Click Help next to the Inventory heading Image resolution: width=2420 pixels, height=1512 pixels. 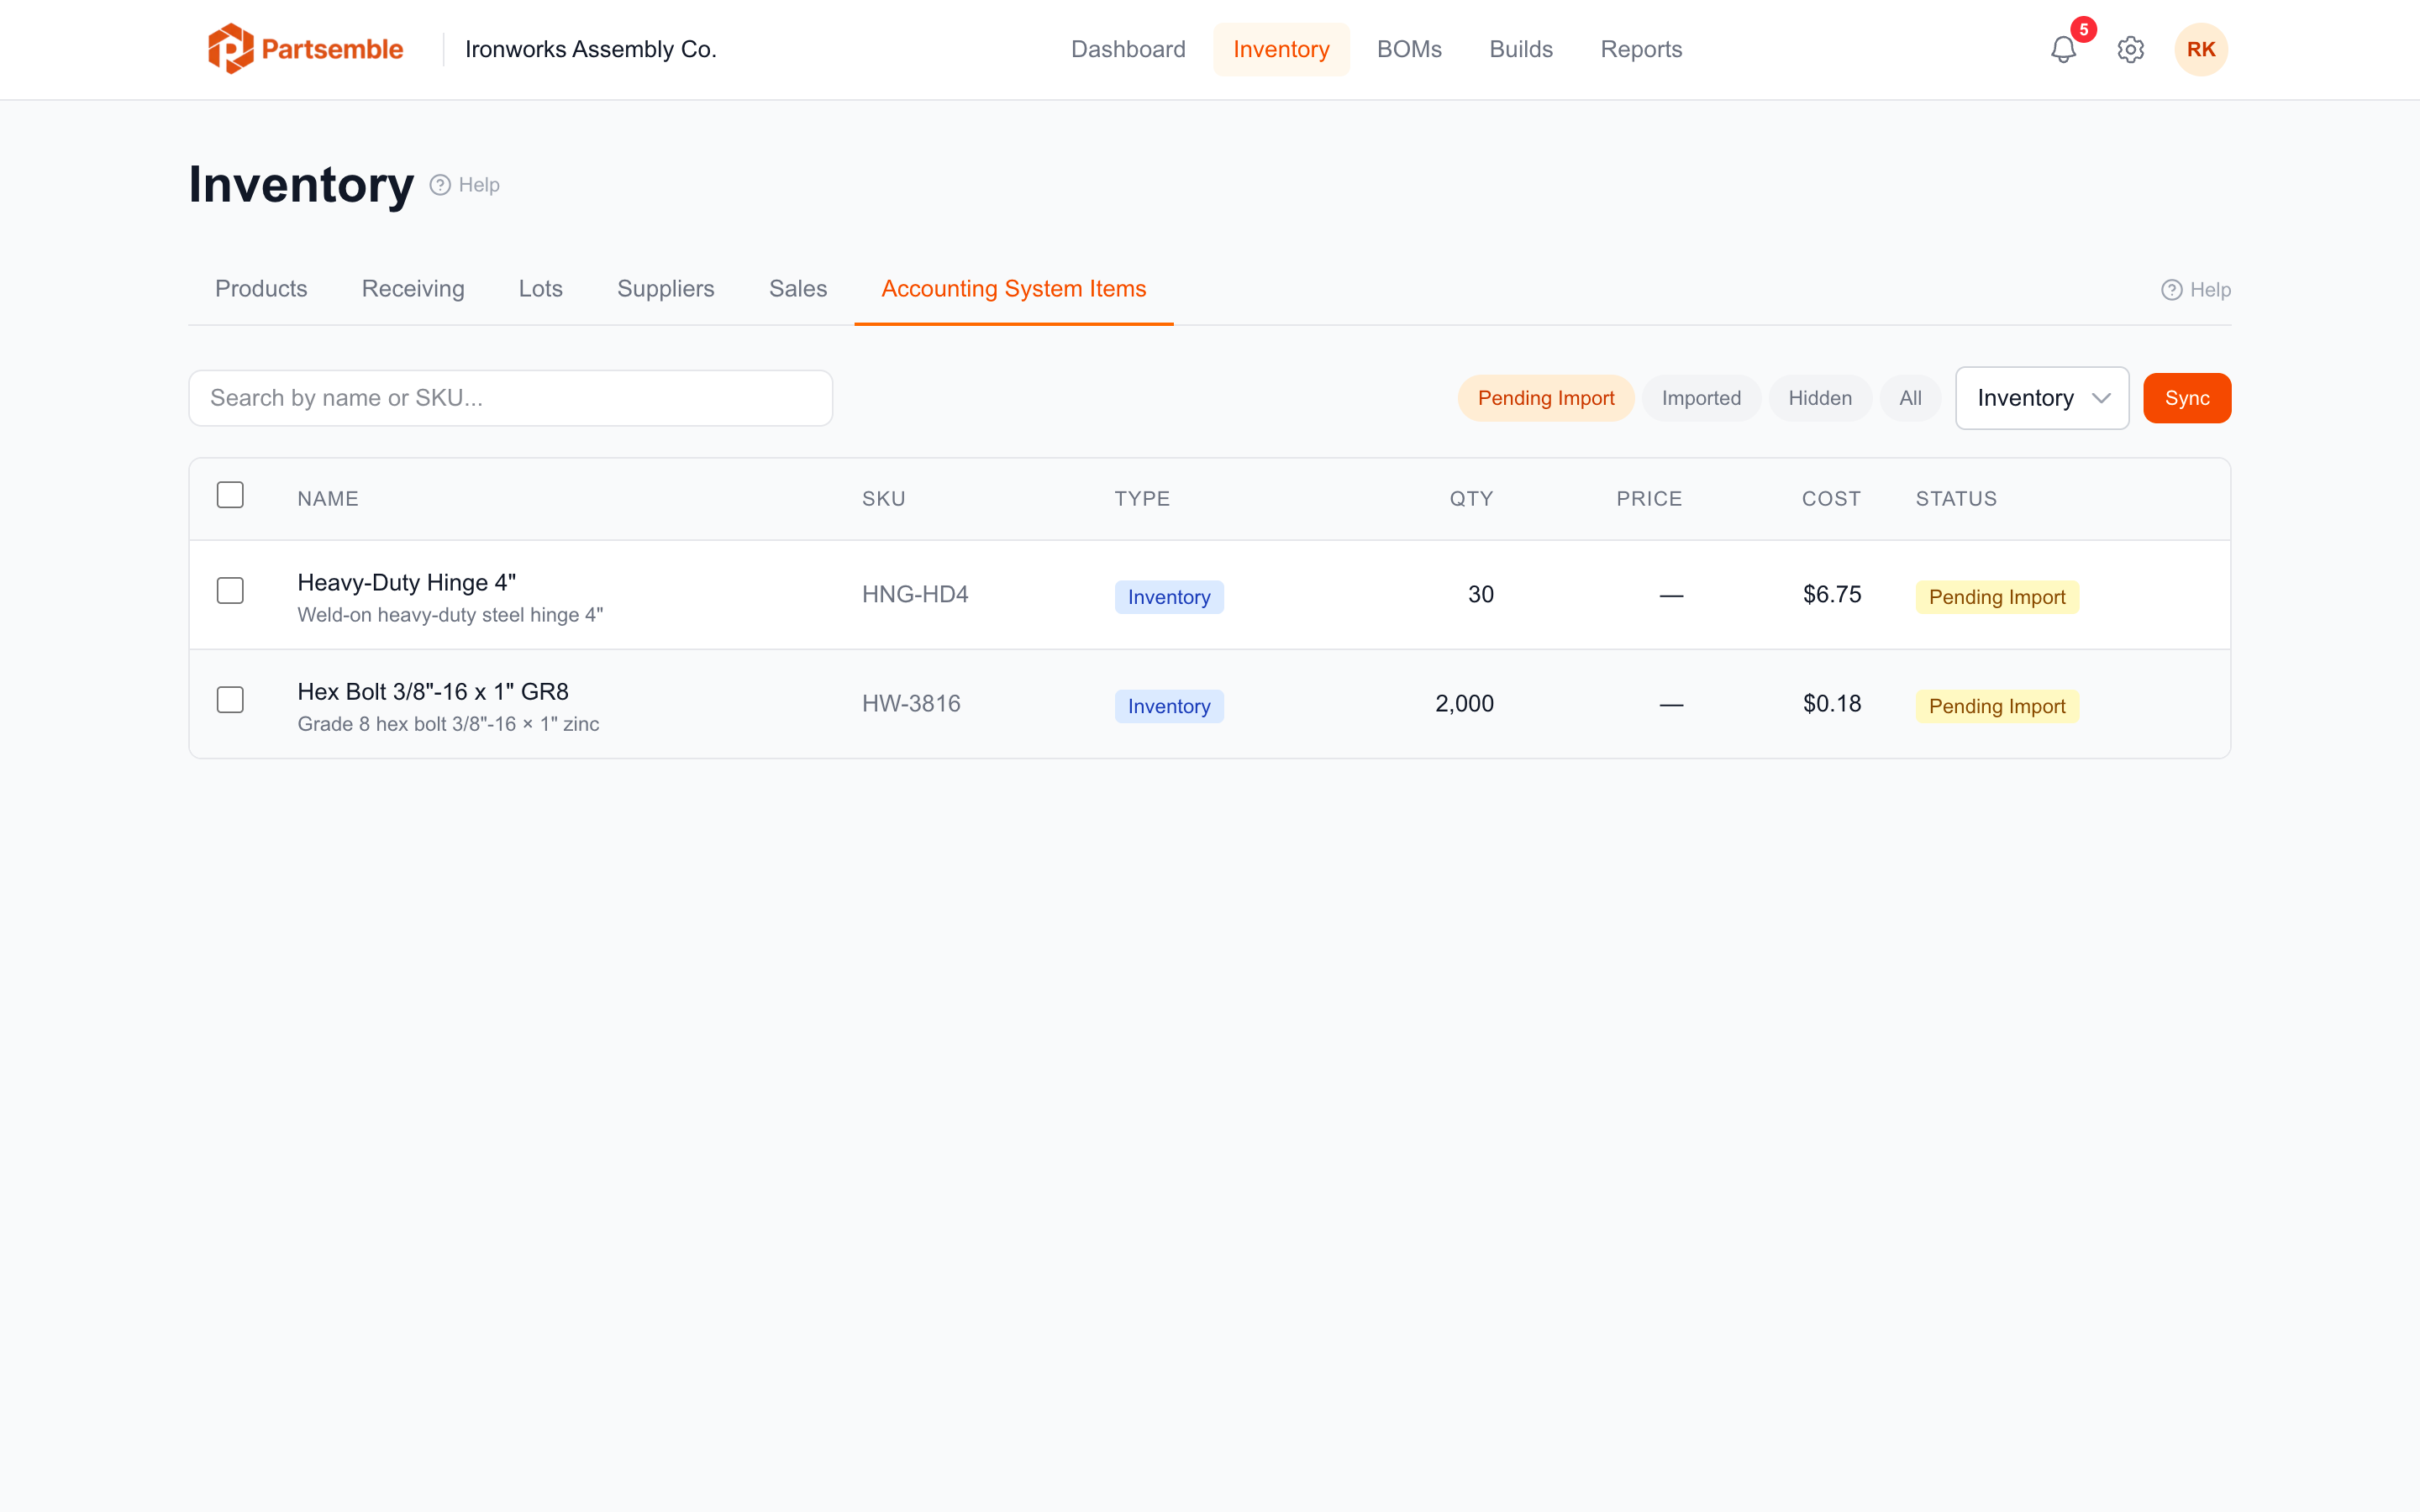tap(465, 185)
